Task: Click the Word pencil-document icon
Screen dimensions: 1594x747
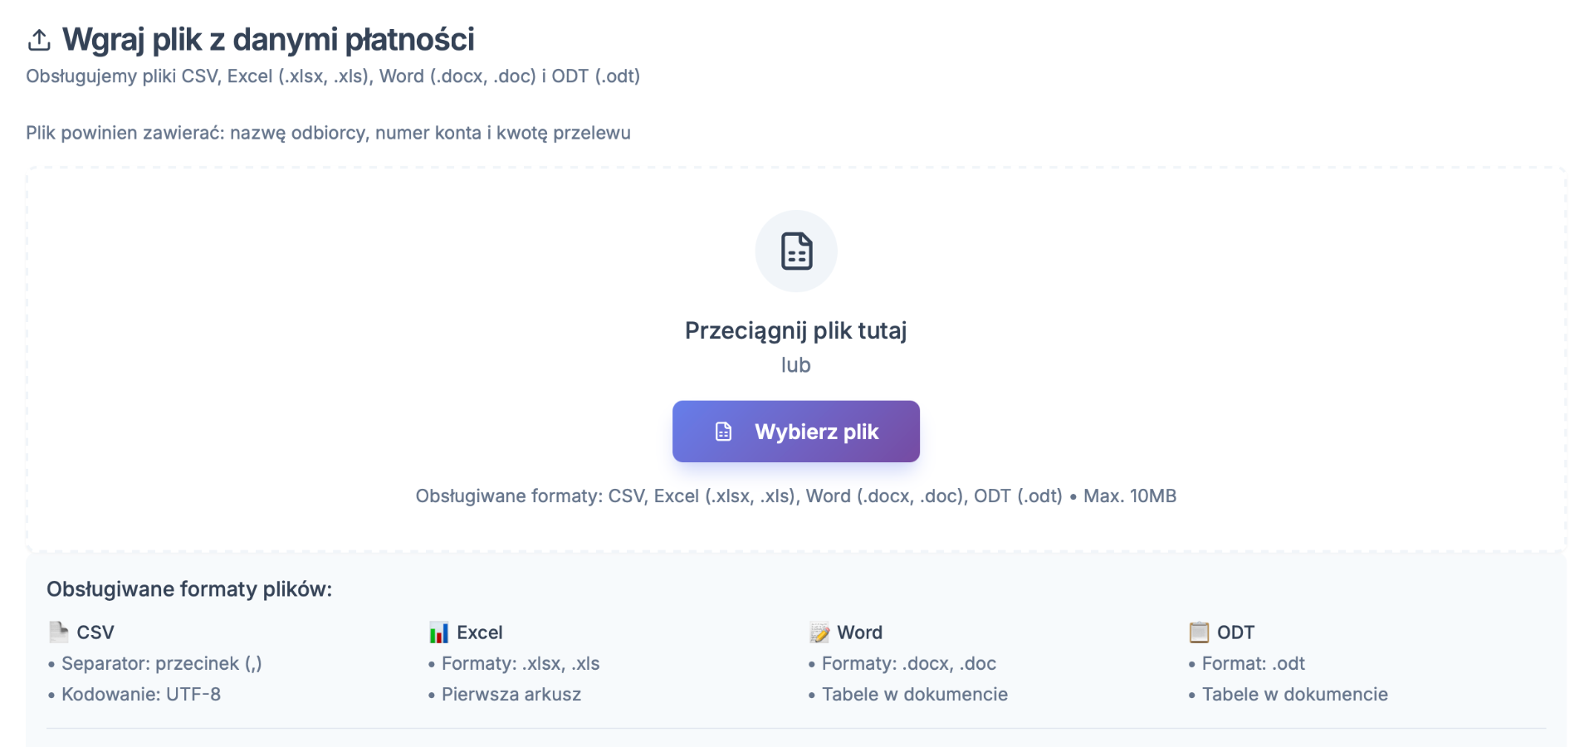Action: (x=818, y=632)
